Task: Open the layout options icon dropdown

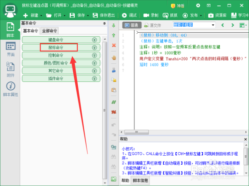Action: (243, 25)
